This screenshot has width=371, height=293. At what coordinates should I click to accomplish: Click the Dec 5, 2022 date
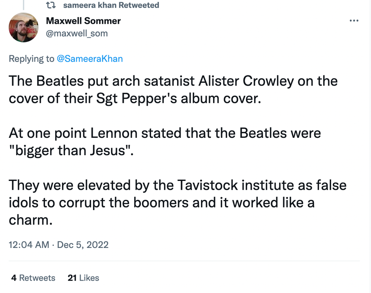click(83, 245)
